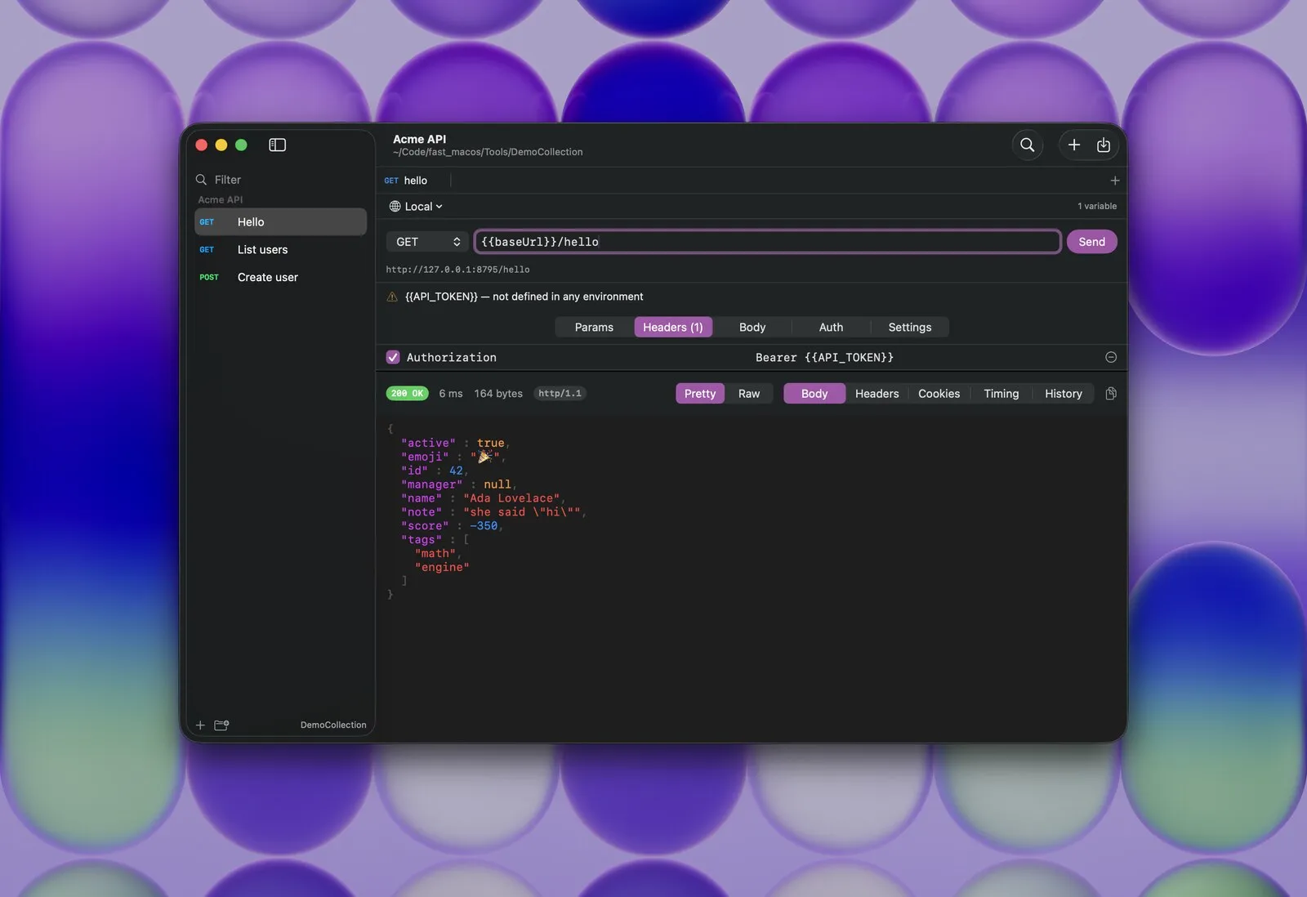Select the List users request
Viewport: 1307px width, 897px height.
click(x=280, y=250)
